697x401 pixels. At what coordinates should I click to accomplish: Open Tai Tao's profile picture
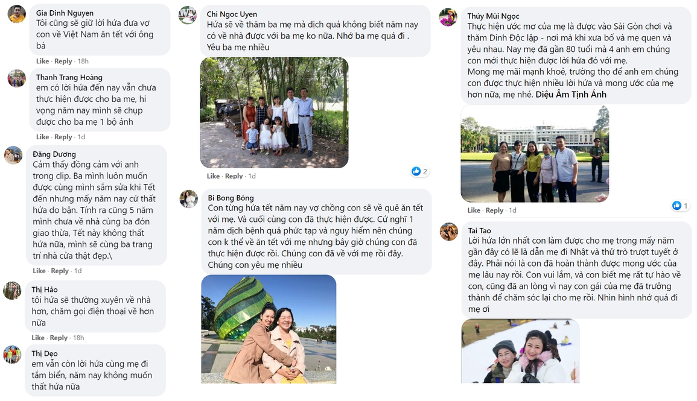click(x=449, y=232)
